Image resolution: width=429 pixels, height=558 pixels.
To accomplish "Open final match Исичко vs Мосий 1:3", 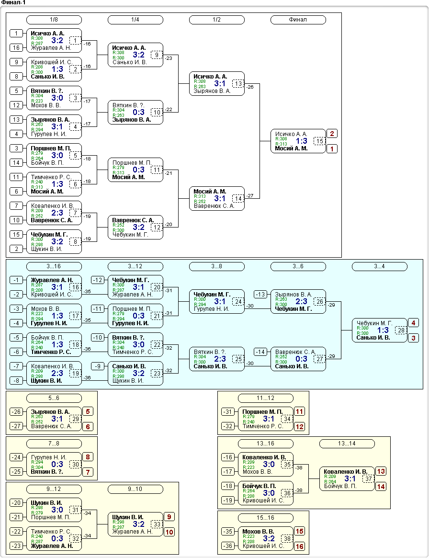I will click(298, 141).
